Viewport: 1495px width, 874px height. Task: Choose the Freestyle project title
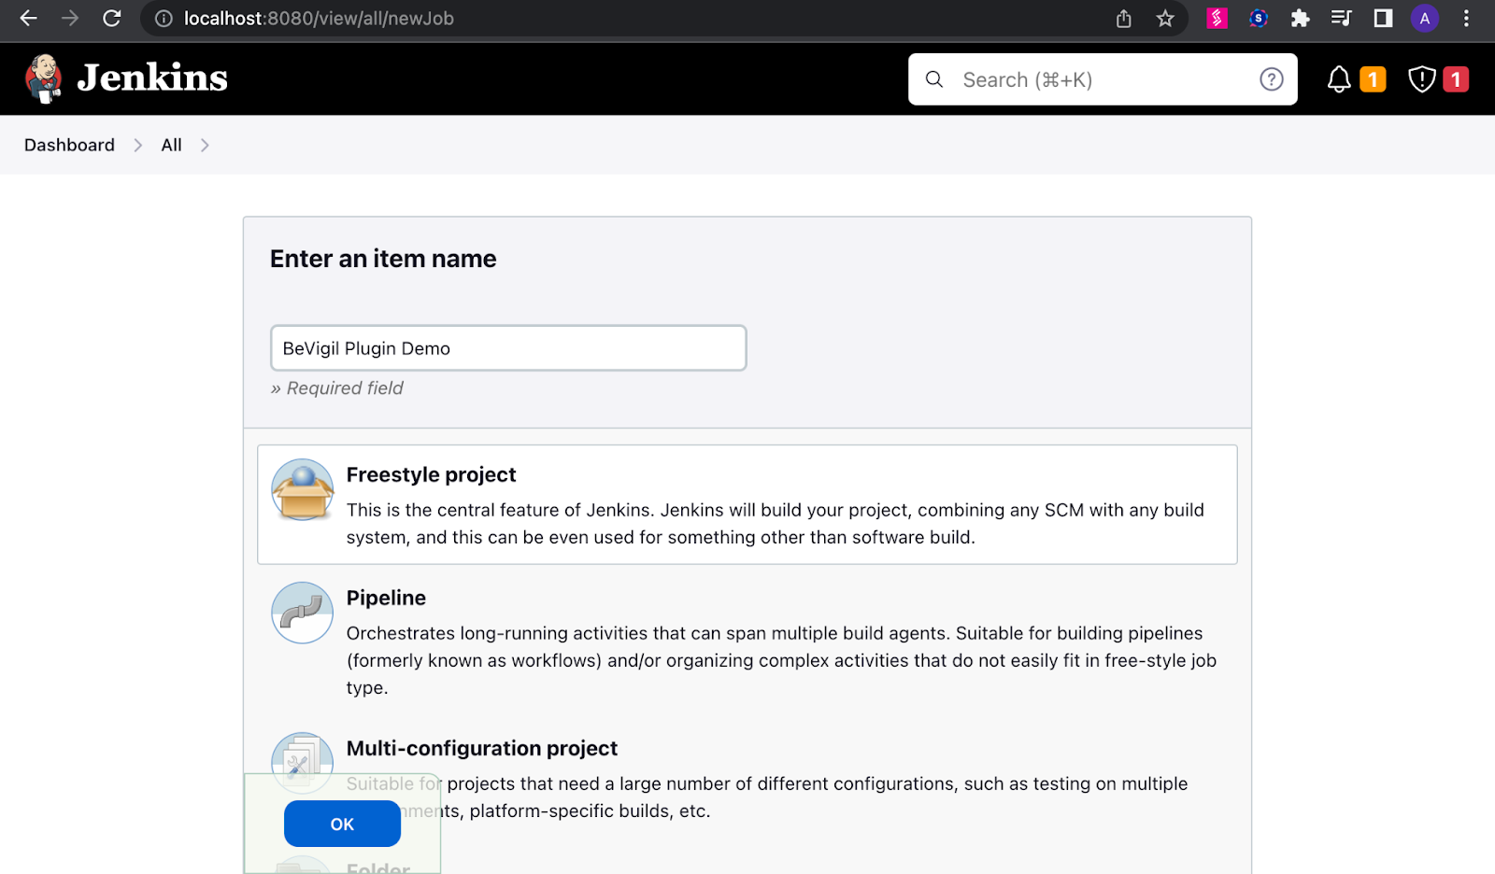(x=431, y=474)
